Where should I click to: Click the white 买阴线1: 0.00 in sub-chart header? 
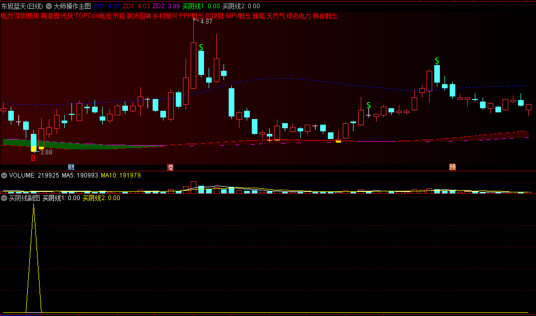coord(61,198)
